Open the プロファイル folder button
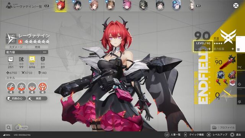The width and height of the screenshot is (245, 138). tap(223, 128)
